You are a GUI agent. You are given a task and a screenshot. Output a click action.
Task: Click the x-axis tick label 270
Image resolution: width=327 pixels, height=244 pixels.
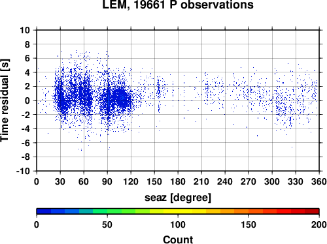tap(249, 181)
